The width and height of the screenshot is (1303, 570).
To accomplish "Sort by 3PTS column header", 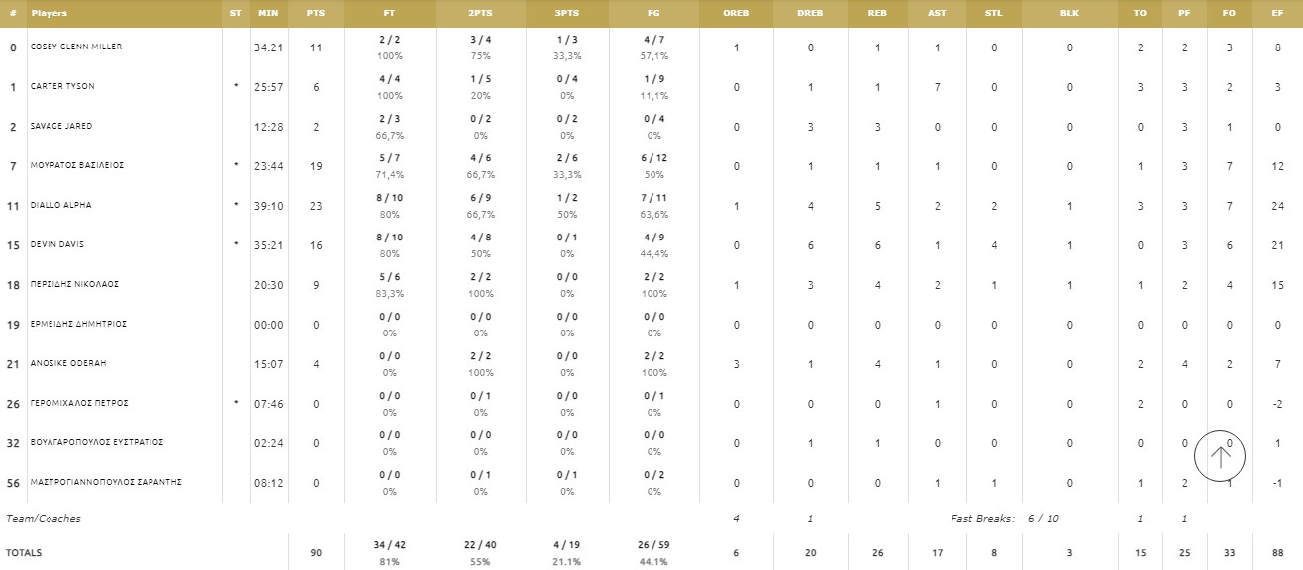I will coord(569,13).
